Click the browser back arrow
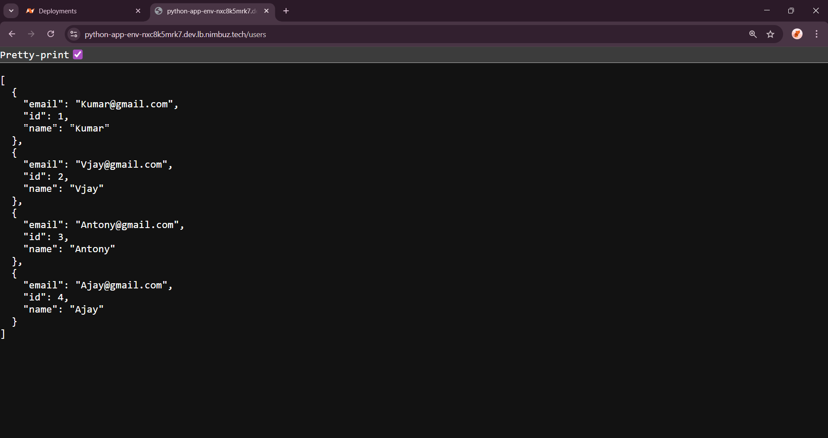 [x=12, y=34]
